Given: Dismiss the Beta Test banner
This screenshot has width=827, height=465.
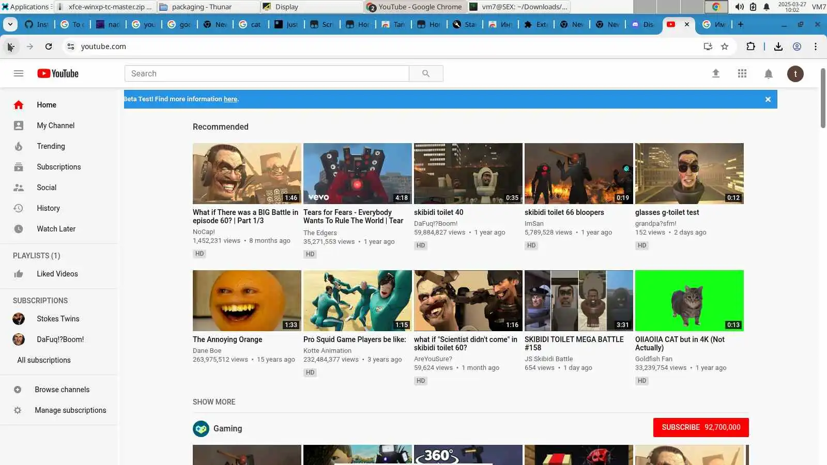Looking at the screenshot, I should pos(768,99).
